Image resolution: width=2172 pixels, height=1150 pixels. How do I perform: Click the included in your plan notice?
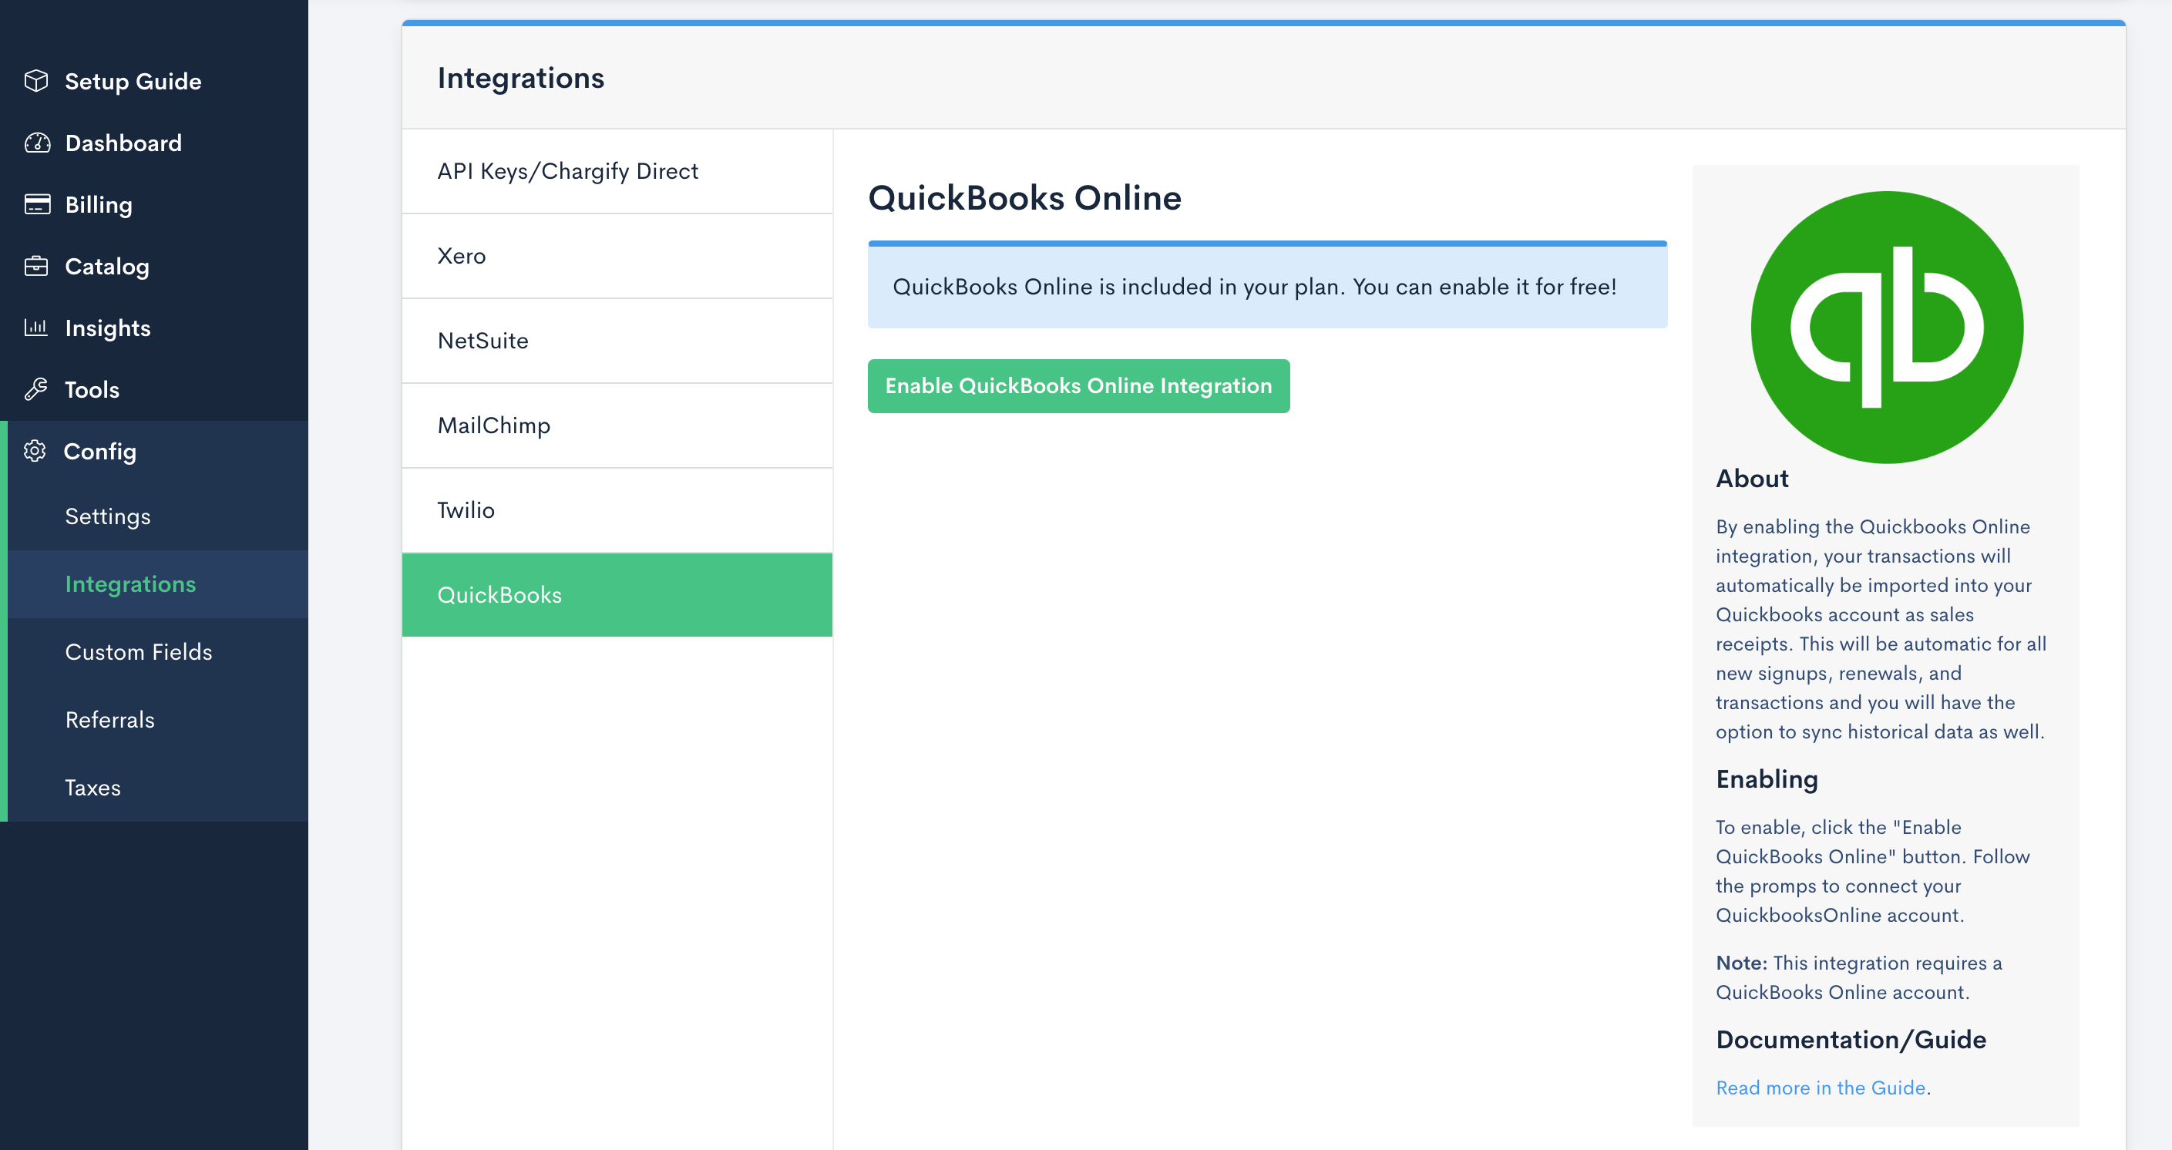click(x=1267, y=286)
